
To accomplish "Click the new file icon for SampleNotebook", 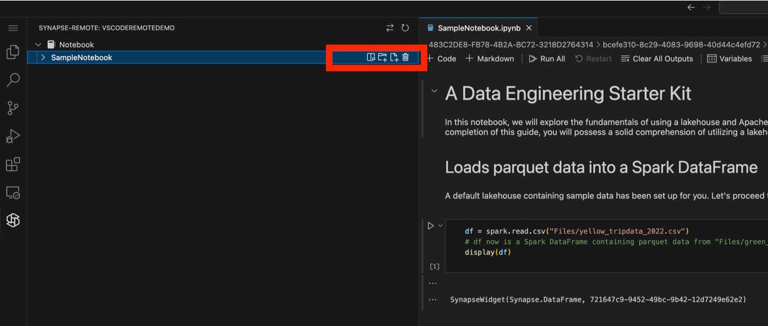I will (x=394, y=57).
